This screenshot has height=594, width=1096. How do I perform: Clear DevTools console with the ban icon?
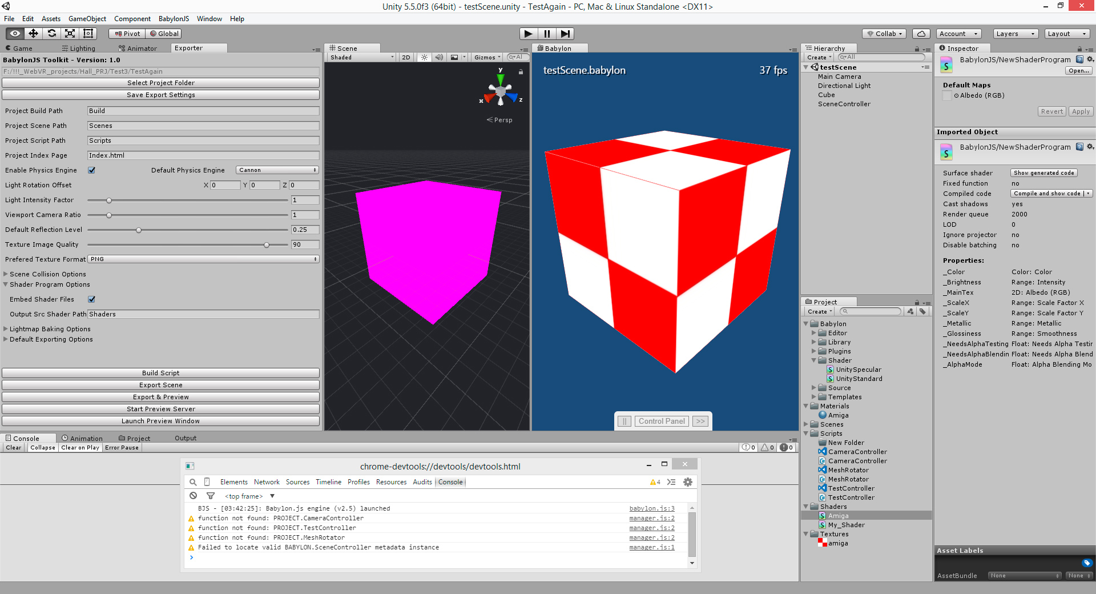(194, 496)
